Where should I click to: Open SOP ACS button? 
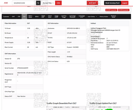pyautogui.click(x=92, y=3)
